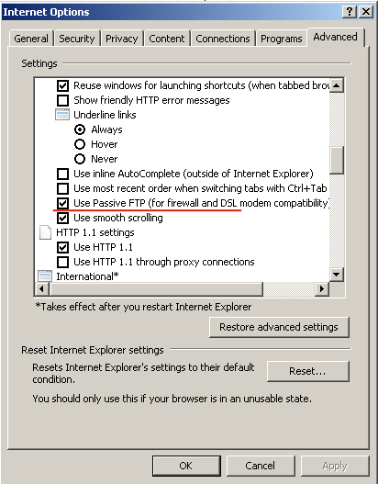Viewport: 378px width, 484px height.
Task: Click the HTTP 1.1 settings page icon
Action: click(x=45, y=232)
